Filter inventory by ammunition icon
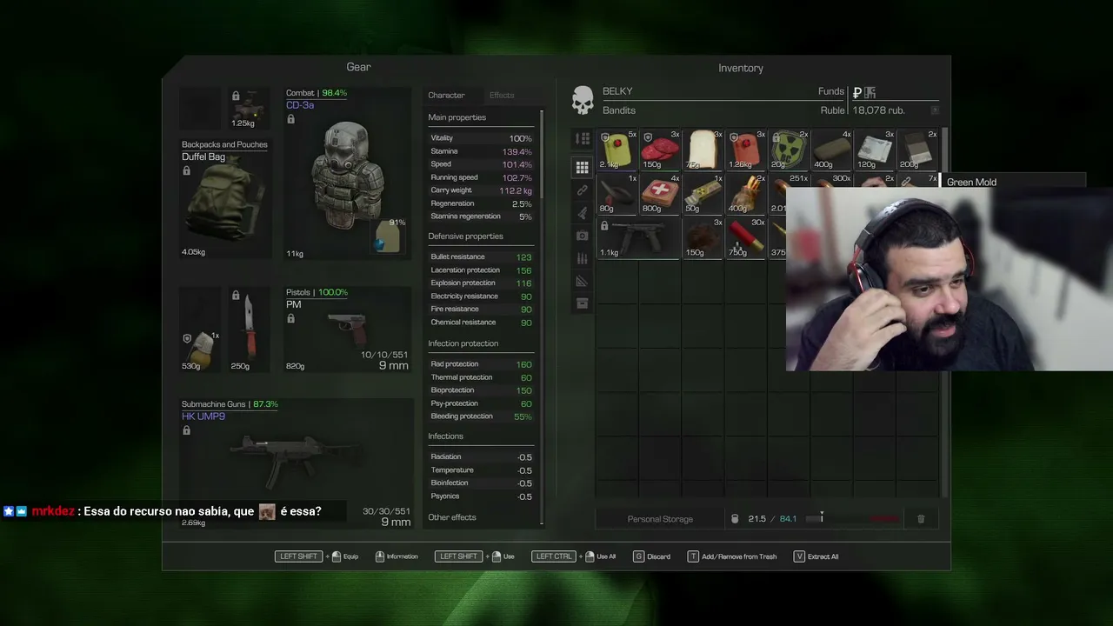The height and width of the screenshot is (626, 1113). [x=583, y=258]
